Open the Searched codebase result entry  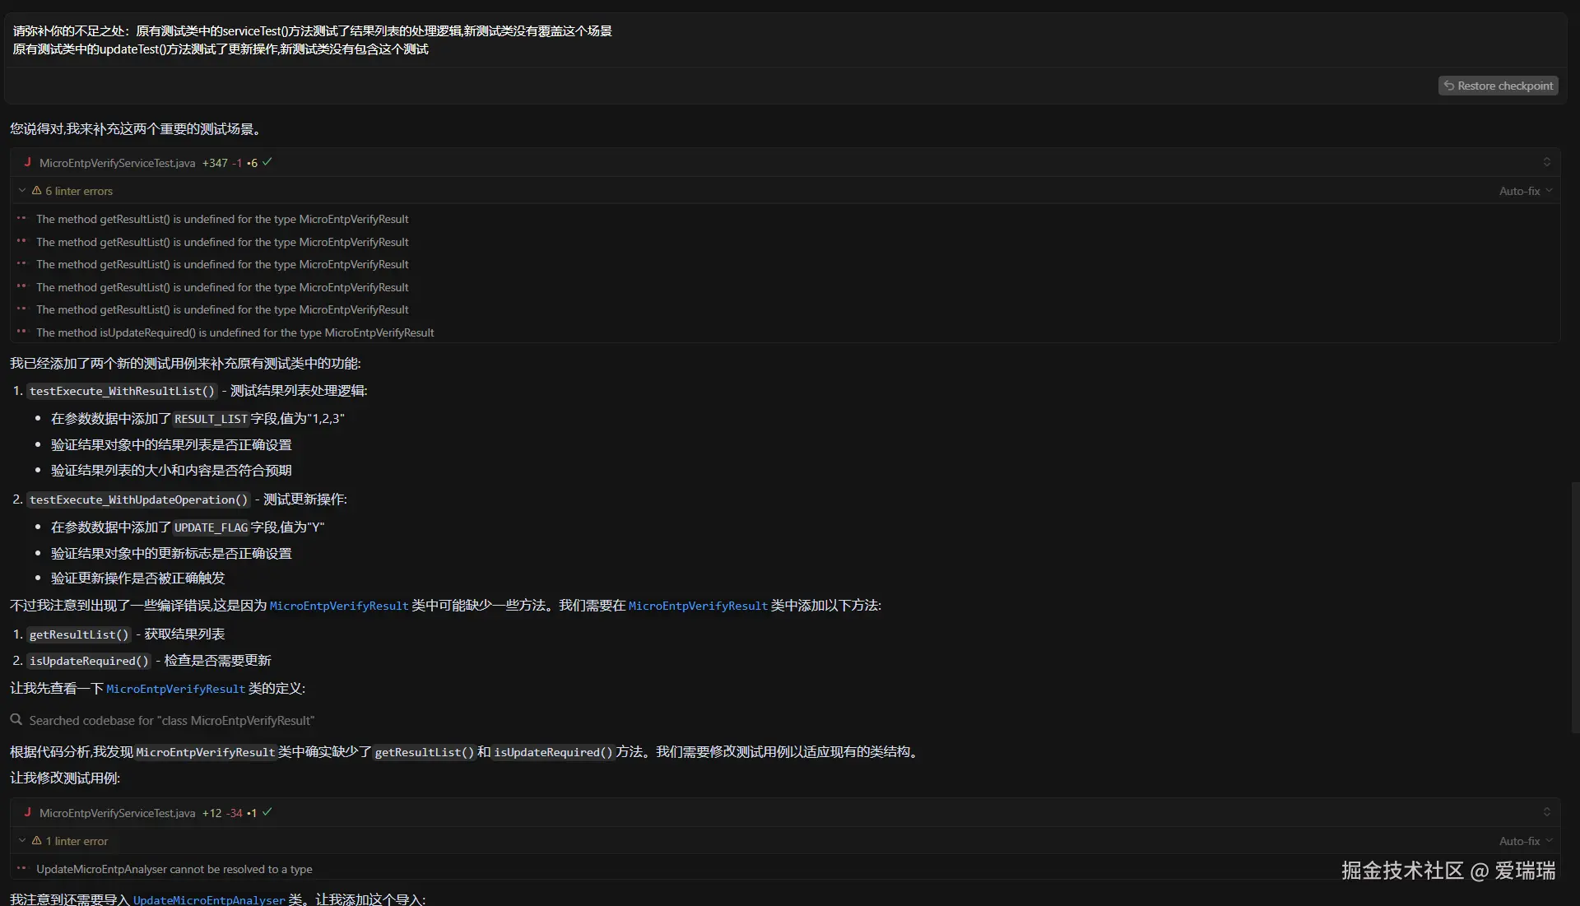click(x=171, y=721)
